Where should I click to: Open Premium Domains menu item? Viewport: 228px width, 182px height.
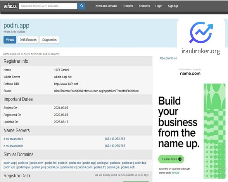[x=106, y=6]
